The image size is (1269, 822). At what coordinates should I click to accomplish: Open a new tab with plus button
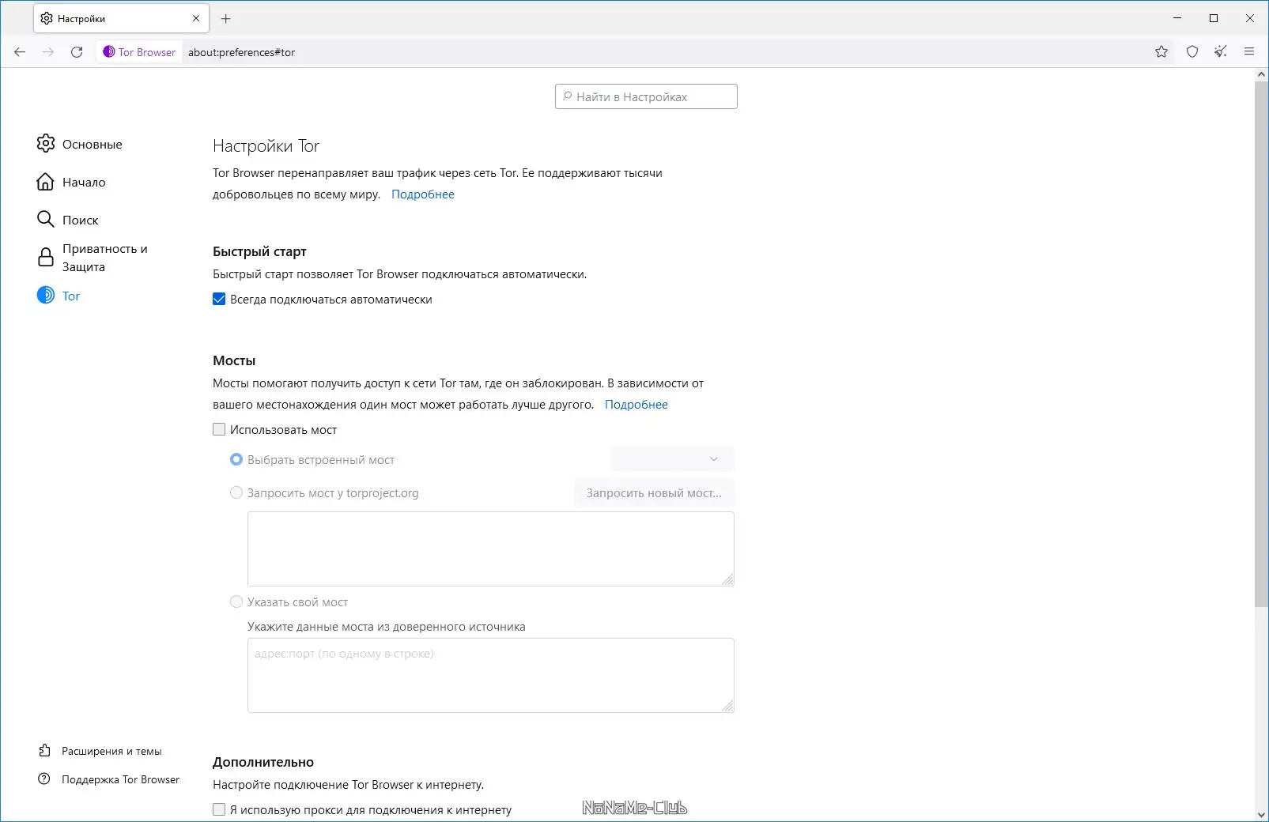coord(226,18)
